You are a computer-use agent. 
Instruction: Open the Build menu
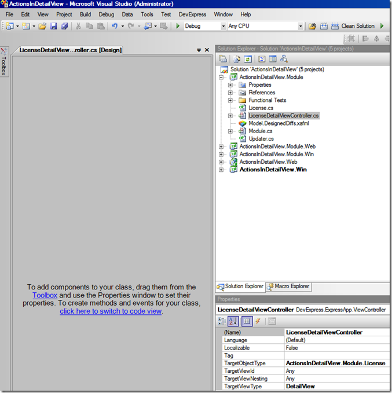[86, 14]
